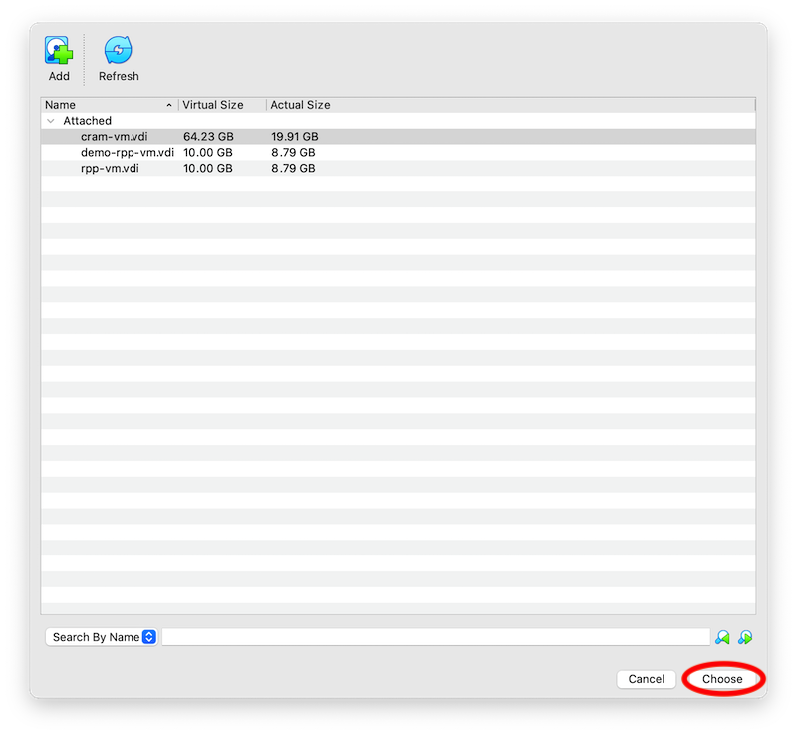Collapse the Attached group disclosure triangle
The width and height of the screenshot is (797, 735).
coord(51,120)
